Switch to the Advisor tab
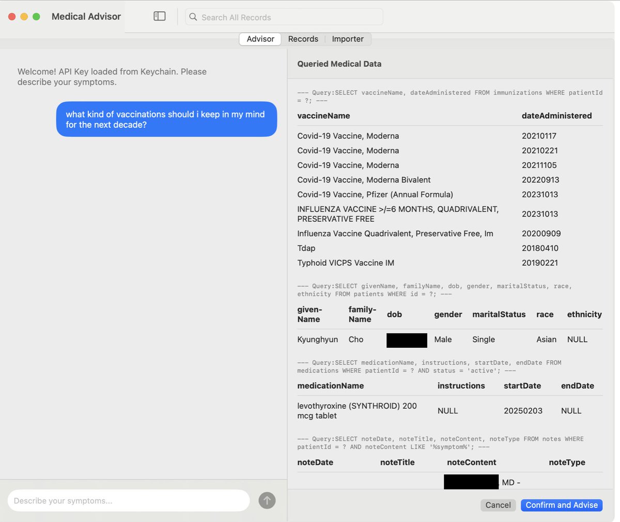This screenshot has width=620, height=522. point(260,39)
